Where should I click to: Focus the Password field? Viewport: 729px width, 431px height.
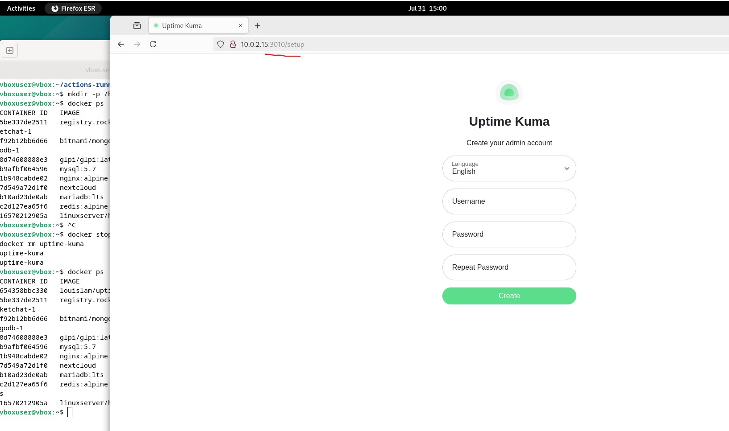tap(509, 234)
